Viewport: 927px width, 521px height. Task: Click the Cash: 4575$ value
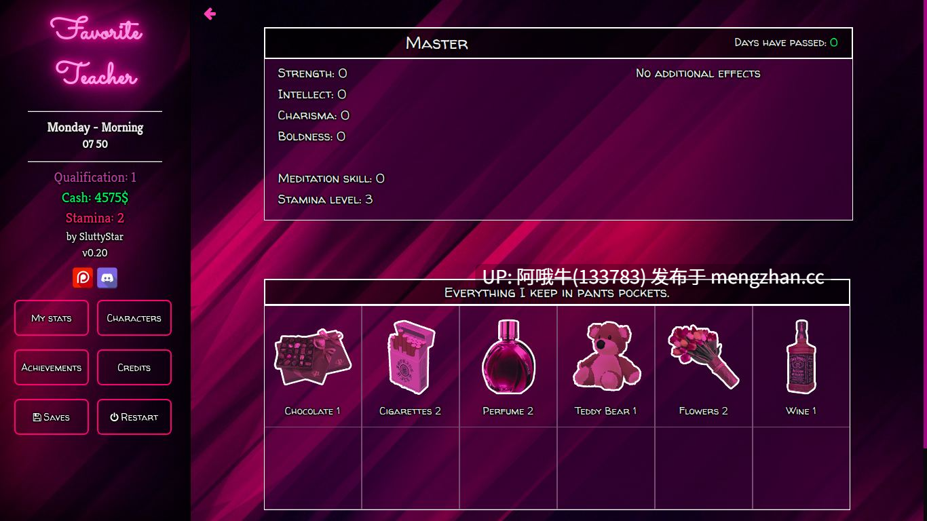coord(95,197)
